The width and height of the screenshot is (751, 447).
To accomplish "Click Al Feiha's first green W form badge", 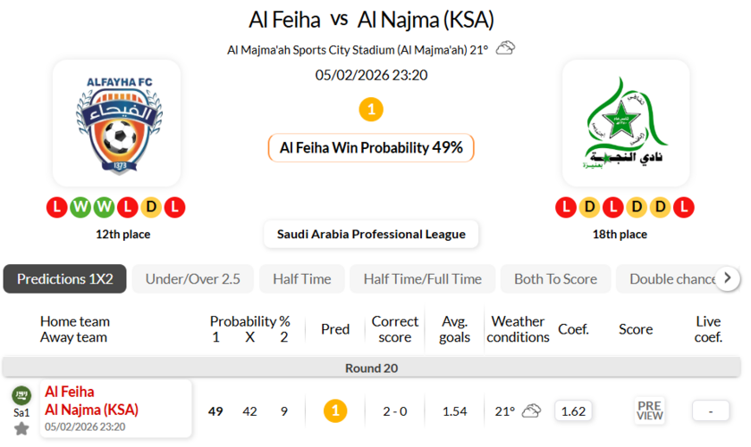I will [x=80, y=208].
